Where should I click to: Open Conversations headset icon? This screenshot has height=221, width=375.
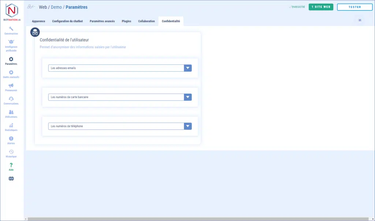[11, 99]
